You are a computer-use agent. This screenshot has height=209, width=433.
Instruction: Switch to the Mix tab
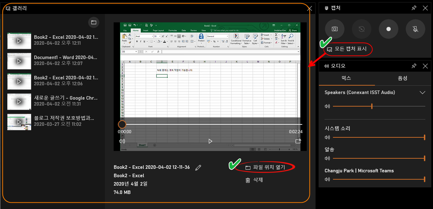click(347, 78)
